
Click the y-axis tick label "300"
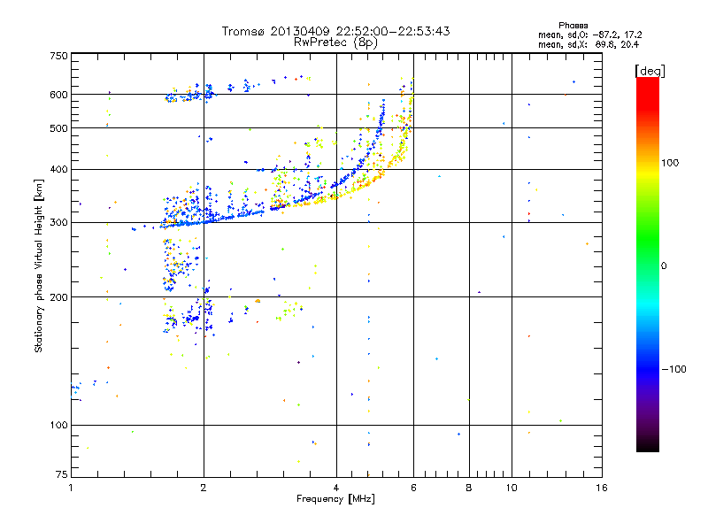(58, 222)
